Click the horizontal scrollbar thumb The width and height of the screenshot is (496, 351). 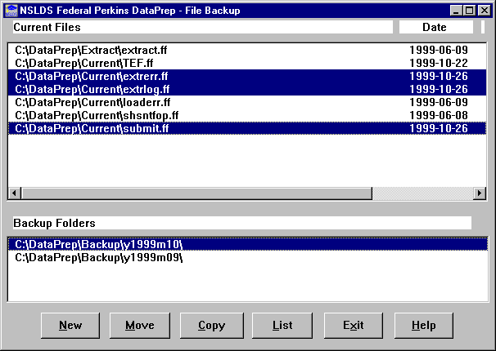coord(196,193)
